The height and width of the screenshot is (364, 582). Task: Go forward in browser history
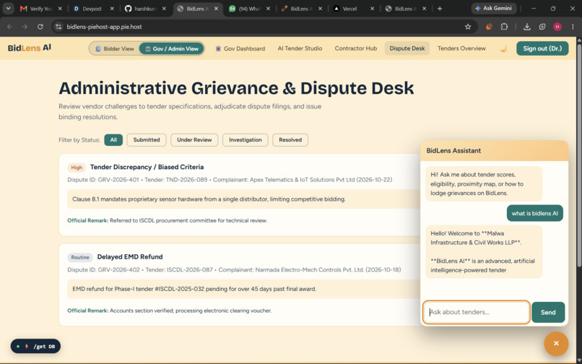pos(25,27)
